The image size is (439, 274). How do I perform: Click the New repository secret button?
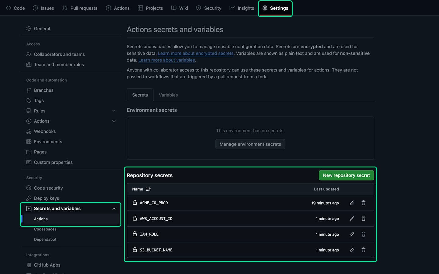click(346, 175)
